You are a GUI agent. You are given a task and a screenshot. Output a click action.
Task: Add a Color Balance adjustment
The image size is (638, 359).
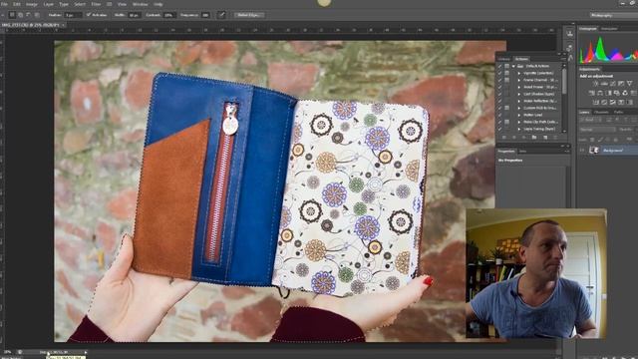600,93
